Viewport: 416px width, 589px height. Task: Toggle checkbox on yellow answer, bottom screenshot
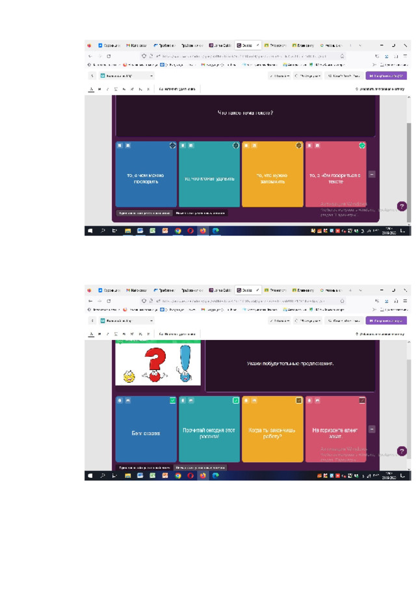pyautogui.click(x=299, y=400)
